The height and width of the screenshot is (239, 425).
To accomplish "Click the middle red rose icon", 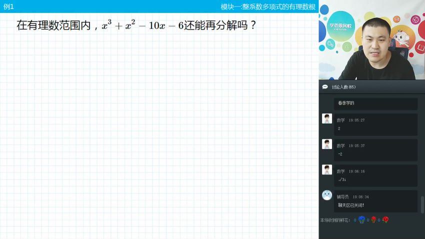I will [x=373, y=219].
